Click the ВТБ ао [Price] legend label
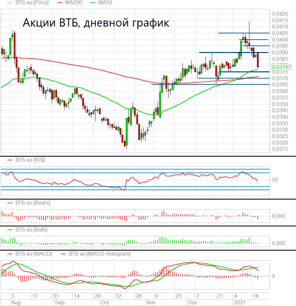The height and width of the screenshot is (306, 296). [x=32, y=2]
